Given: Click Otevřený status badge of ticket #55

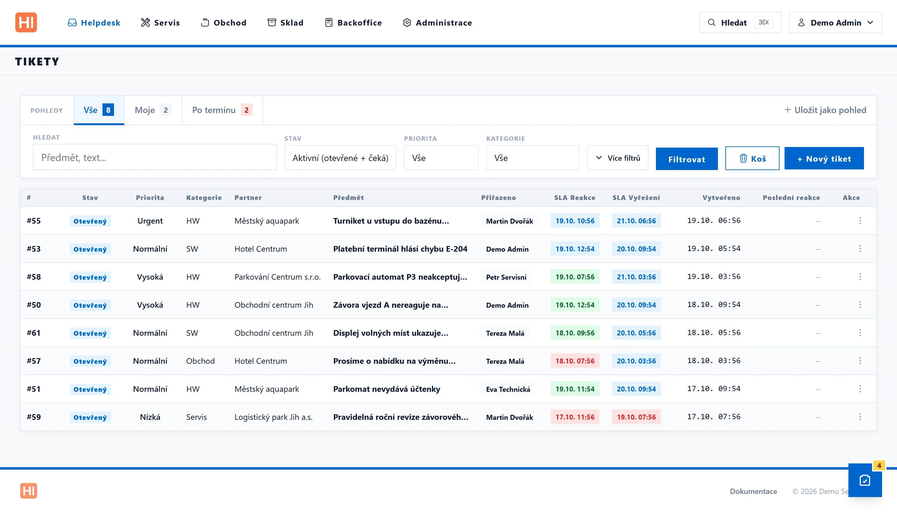Looking at the screenshot, I should click(90, 221).
